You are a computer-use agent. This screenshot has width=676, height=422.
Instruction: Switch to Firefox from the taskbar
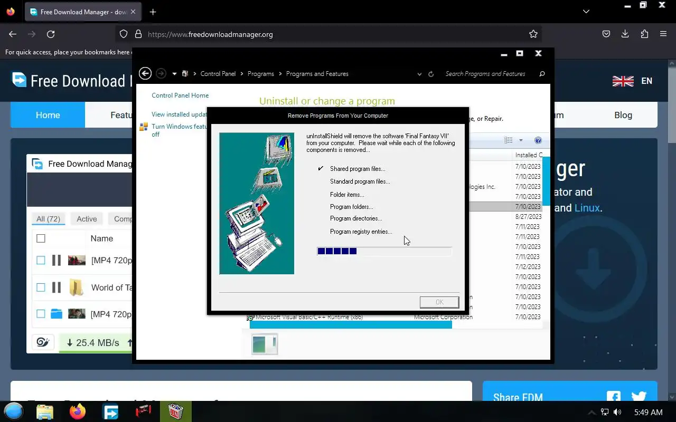[x=78, y=411]
